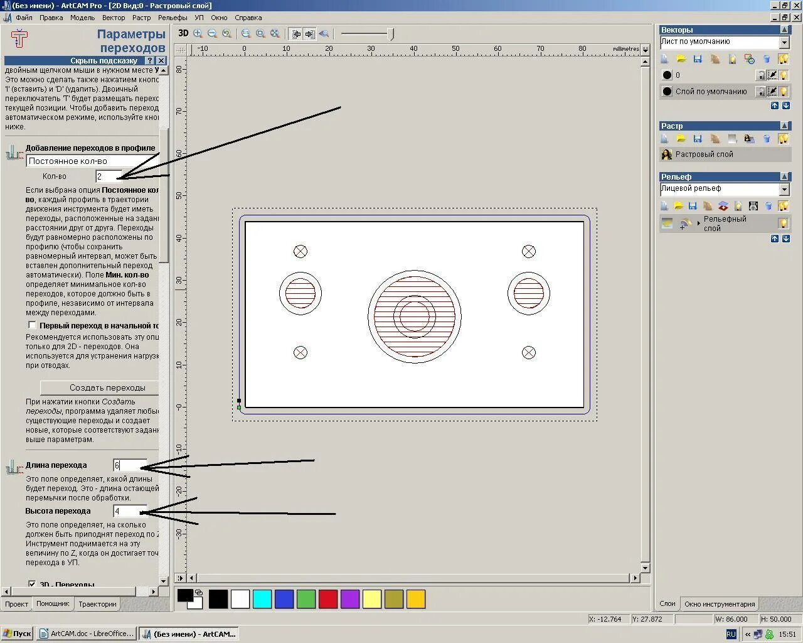Viewport: 803px width, 643px height.
Task: Move vector layer down with blue arrow
Action: [785, 105]
